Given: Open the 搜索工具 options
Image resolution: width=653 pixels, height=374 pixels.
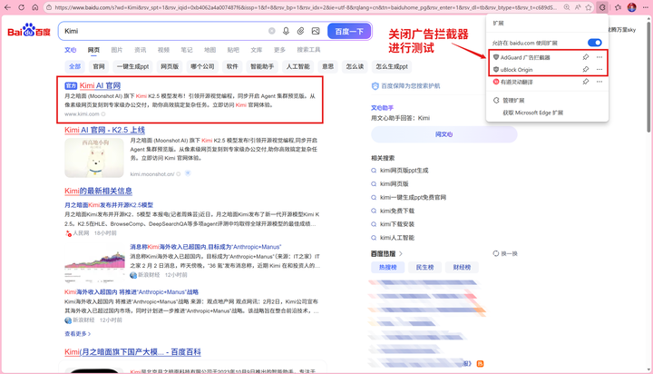Looking at the screenshot, I should [308, 50].
